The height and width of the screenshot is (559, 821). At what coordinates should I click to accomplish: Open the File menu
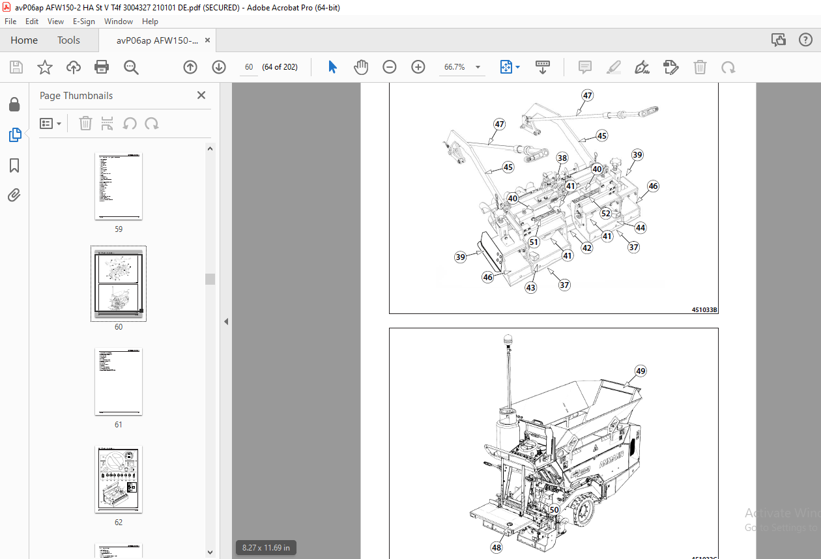point(10,21)
